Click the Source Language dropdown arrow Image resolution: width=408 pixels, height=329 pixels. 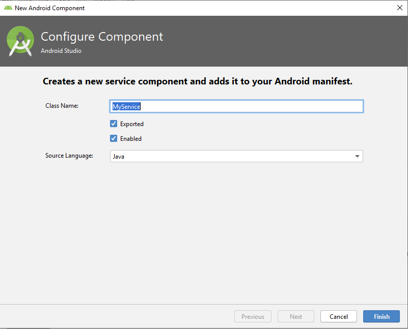click(x=357, y=156)
